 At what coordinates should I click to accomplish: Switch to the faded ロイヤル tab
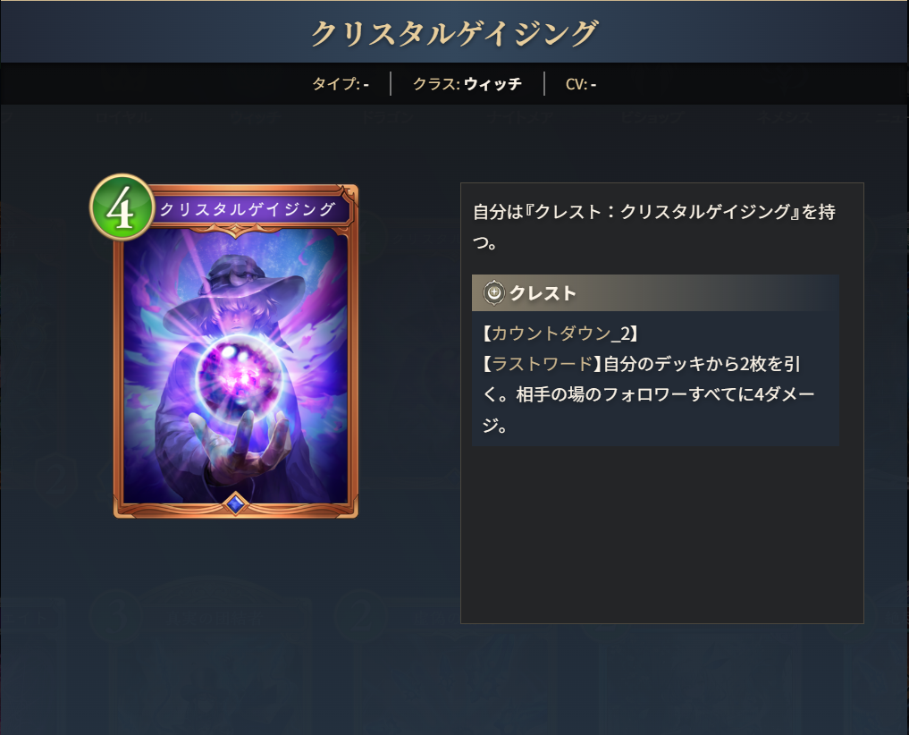(123, 118)
